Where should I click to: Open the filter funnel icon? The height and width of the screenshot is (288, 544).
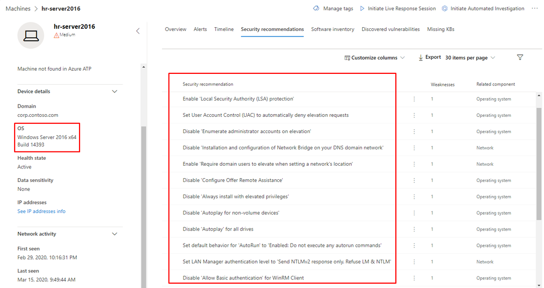click(519, 57)
